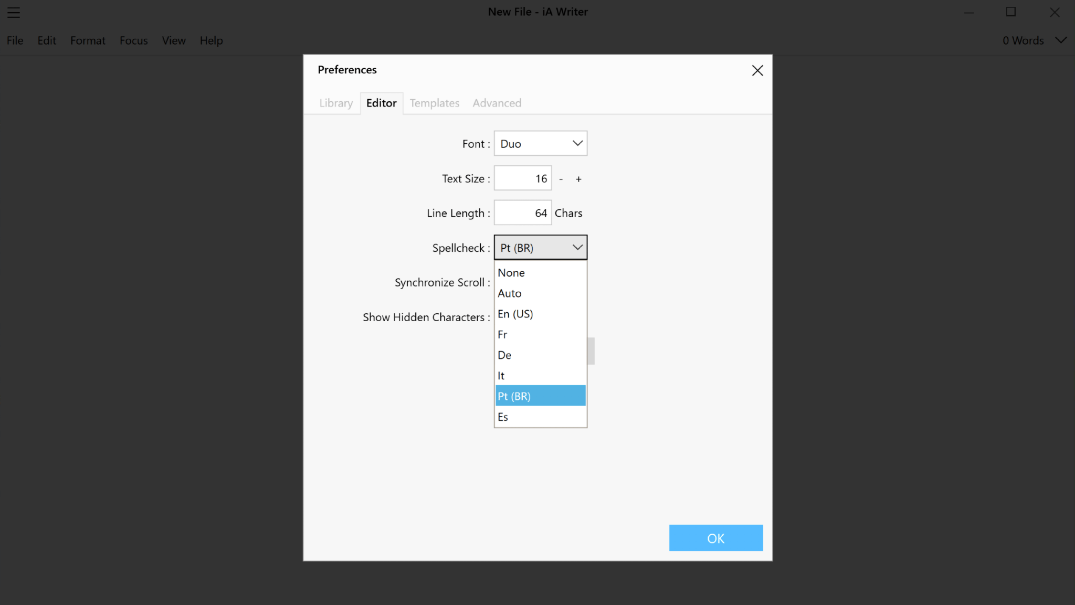Click the Text Size input field

tap(523, 178)
